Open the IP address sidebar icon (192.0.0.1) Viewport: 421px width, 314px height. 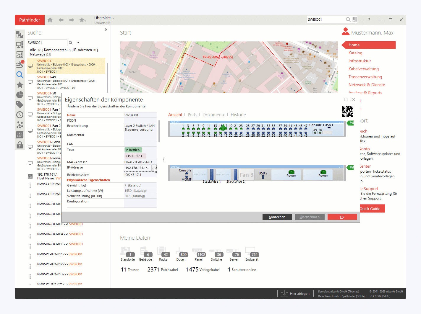tap(20, 135)
